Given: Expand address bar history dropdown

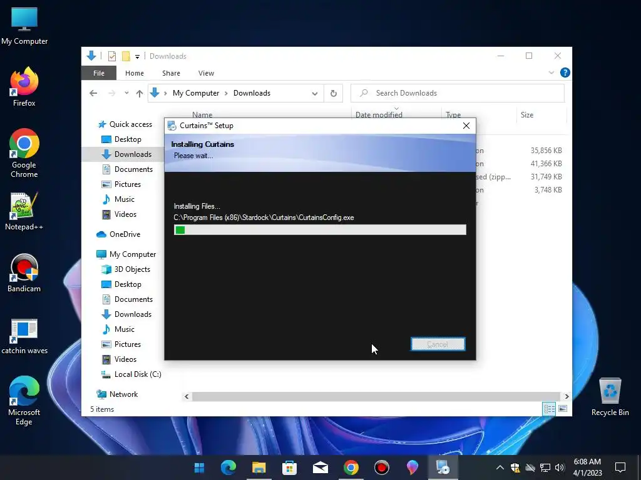Looking at the screenshot, I should (314, 93).
